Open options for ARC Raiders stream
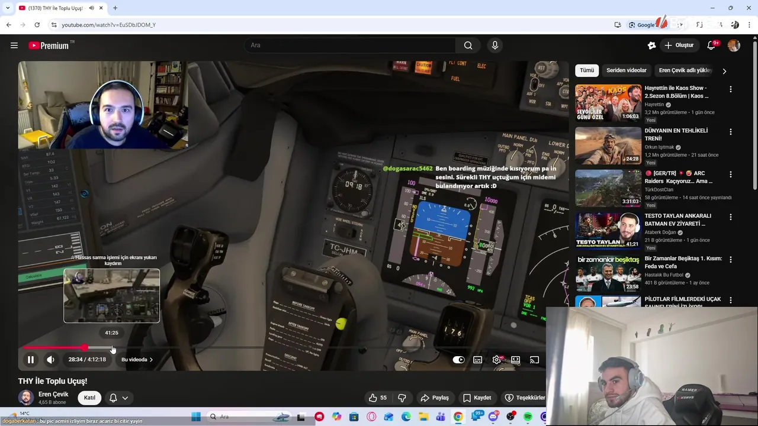 pos(730,175)
